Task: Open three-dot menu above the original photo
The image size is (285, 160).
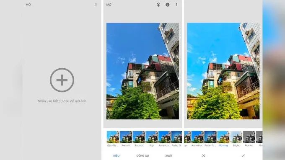Action: tap(176, 5)
